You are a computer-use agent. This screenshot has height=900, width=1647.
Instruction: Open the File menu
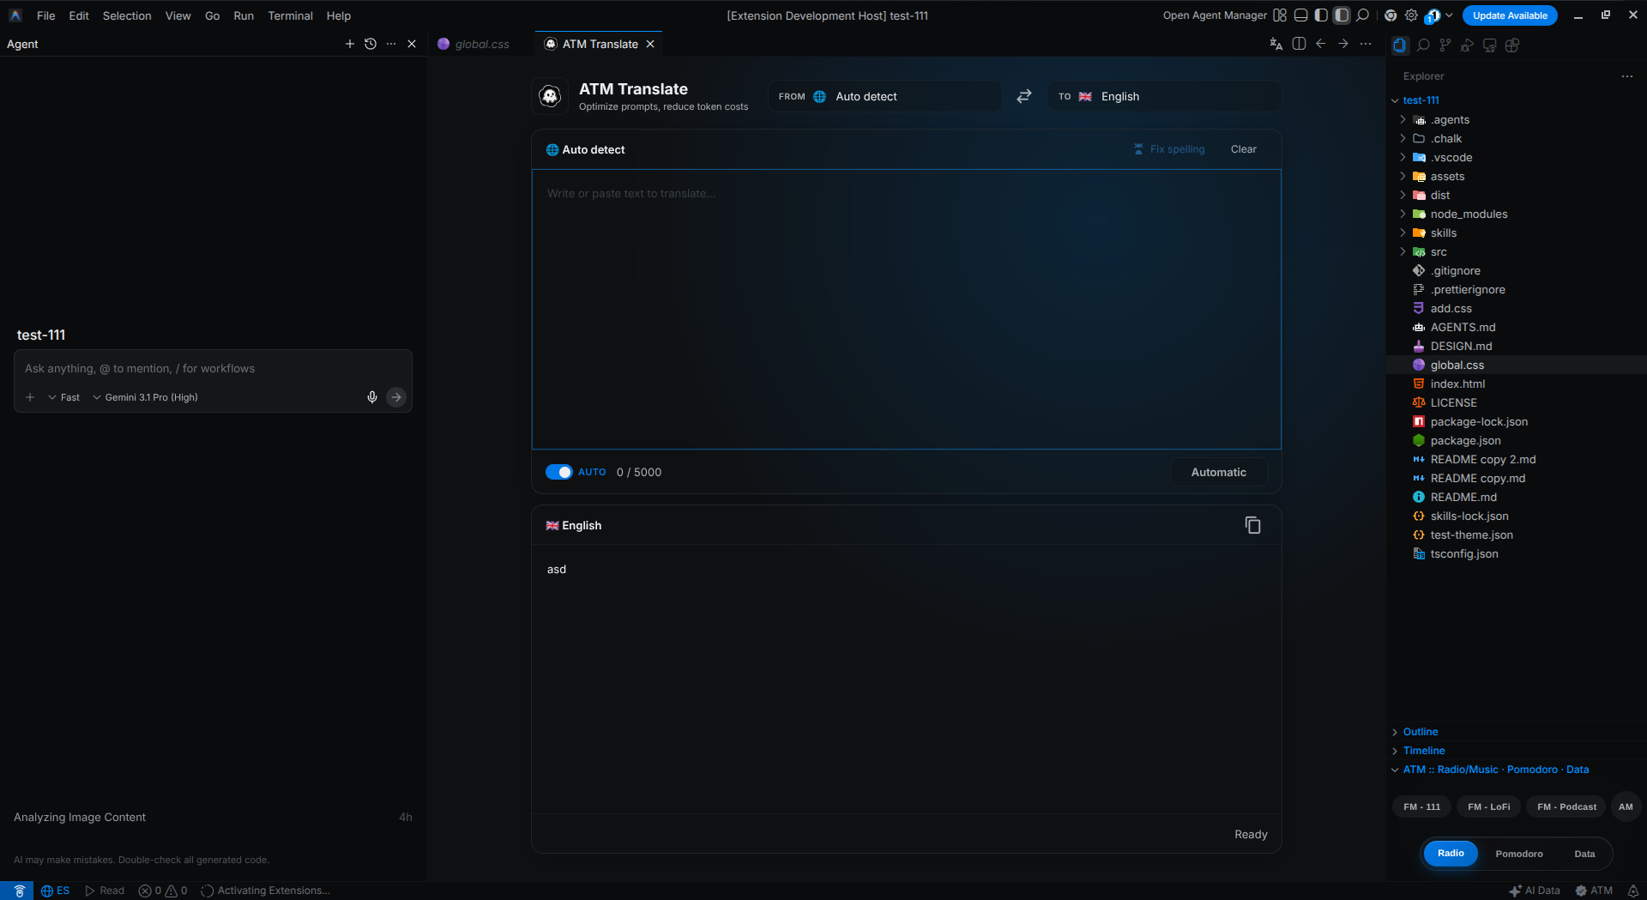[46, 15]
